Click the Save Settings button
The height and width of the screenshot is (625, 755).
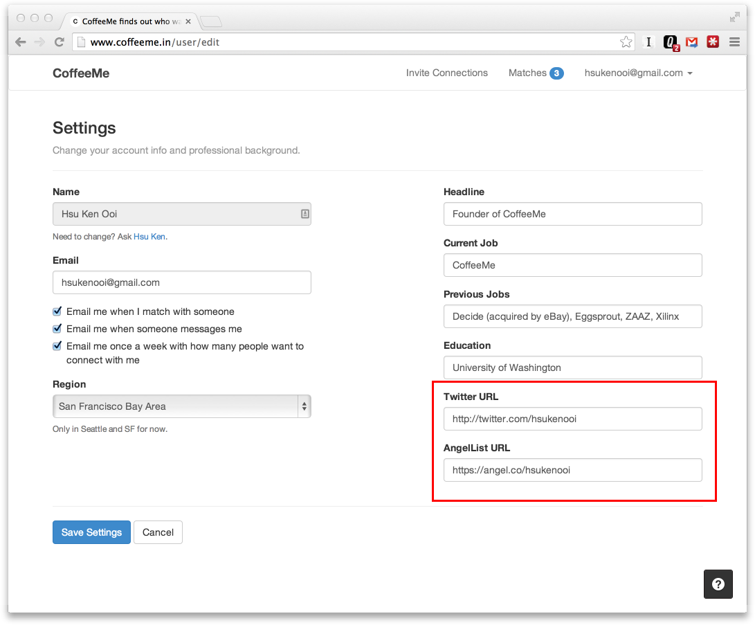pos(91,532)
